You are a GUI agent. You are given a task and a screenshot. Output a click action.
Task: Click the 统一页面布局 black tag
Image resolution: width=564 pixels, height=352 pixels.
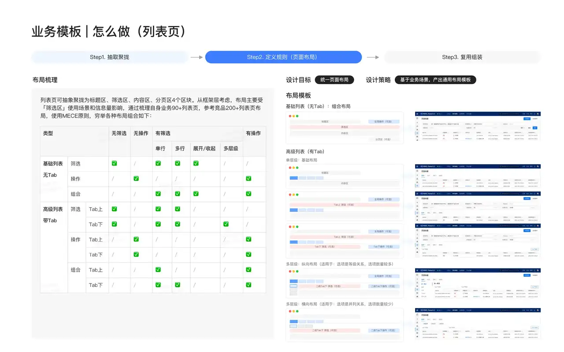pyautogui.click(x=334, y=80)
